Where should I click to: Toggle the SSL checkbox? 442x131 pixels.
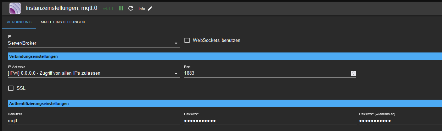pyautogui.click(x=11, y=88)
